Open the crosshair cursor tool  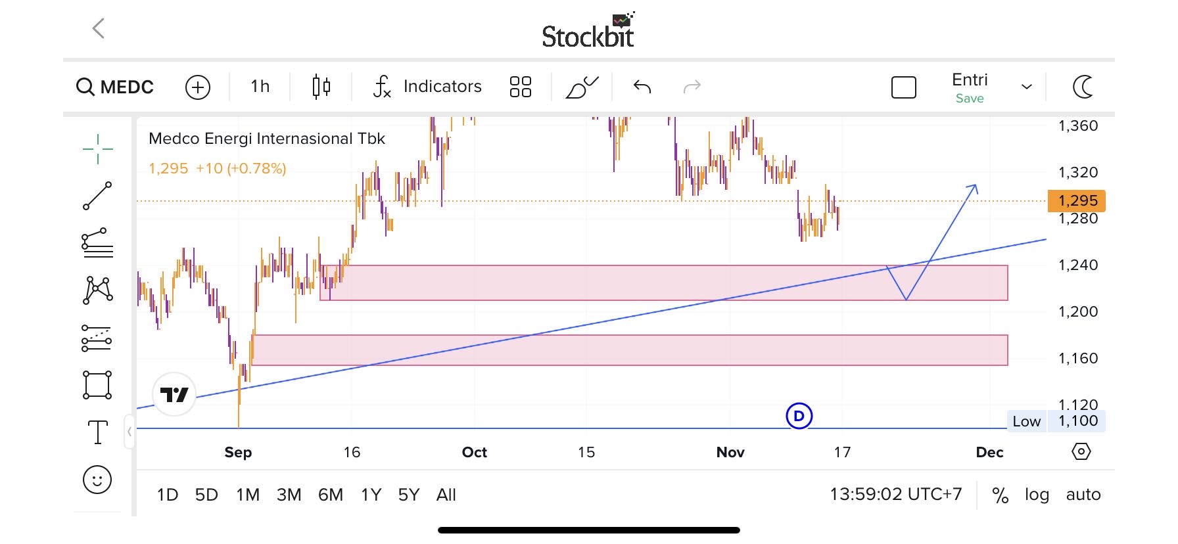[x=97, y=149]
